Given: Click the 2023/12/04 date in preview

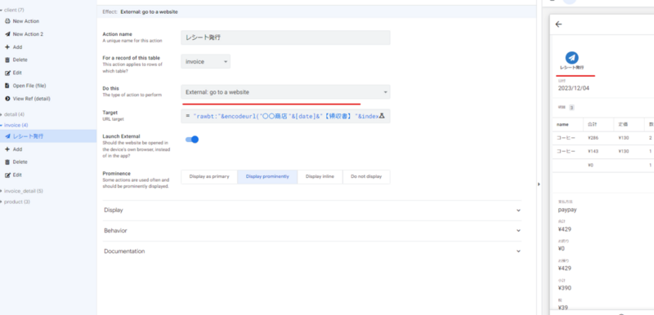Looking at the screenshot, I should point(574,88).
